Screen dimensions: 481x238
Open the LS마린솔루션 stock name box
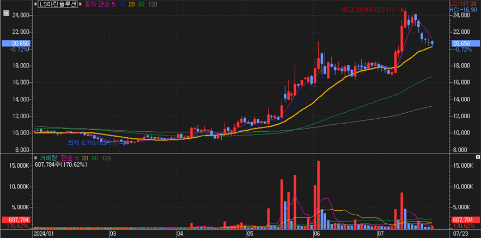pos(58,4)
